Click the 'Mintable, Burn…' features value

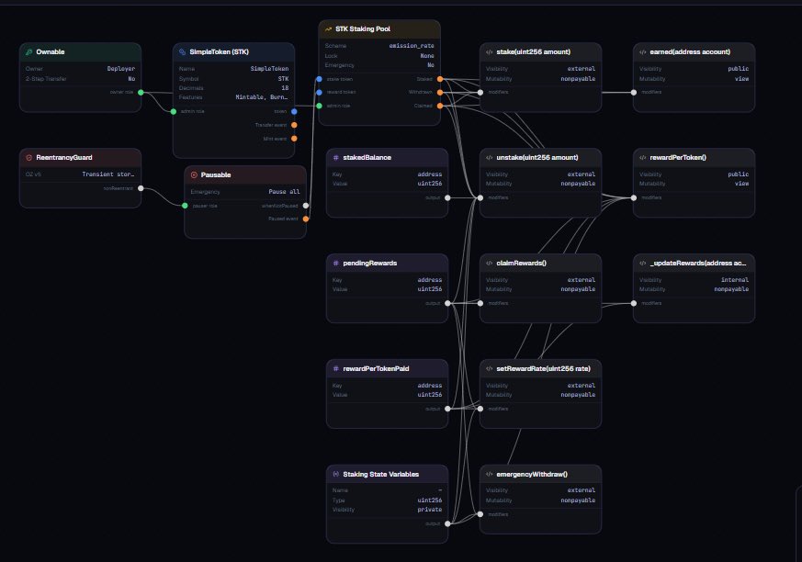click(x=262, y=97)
